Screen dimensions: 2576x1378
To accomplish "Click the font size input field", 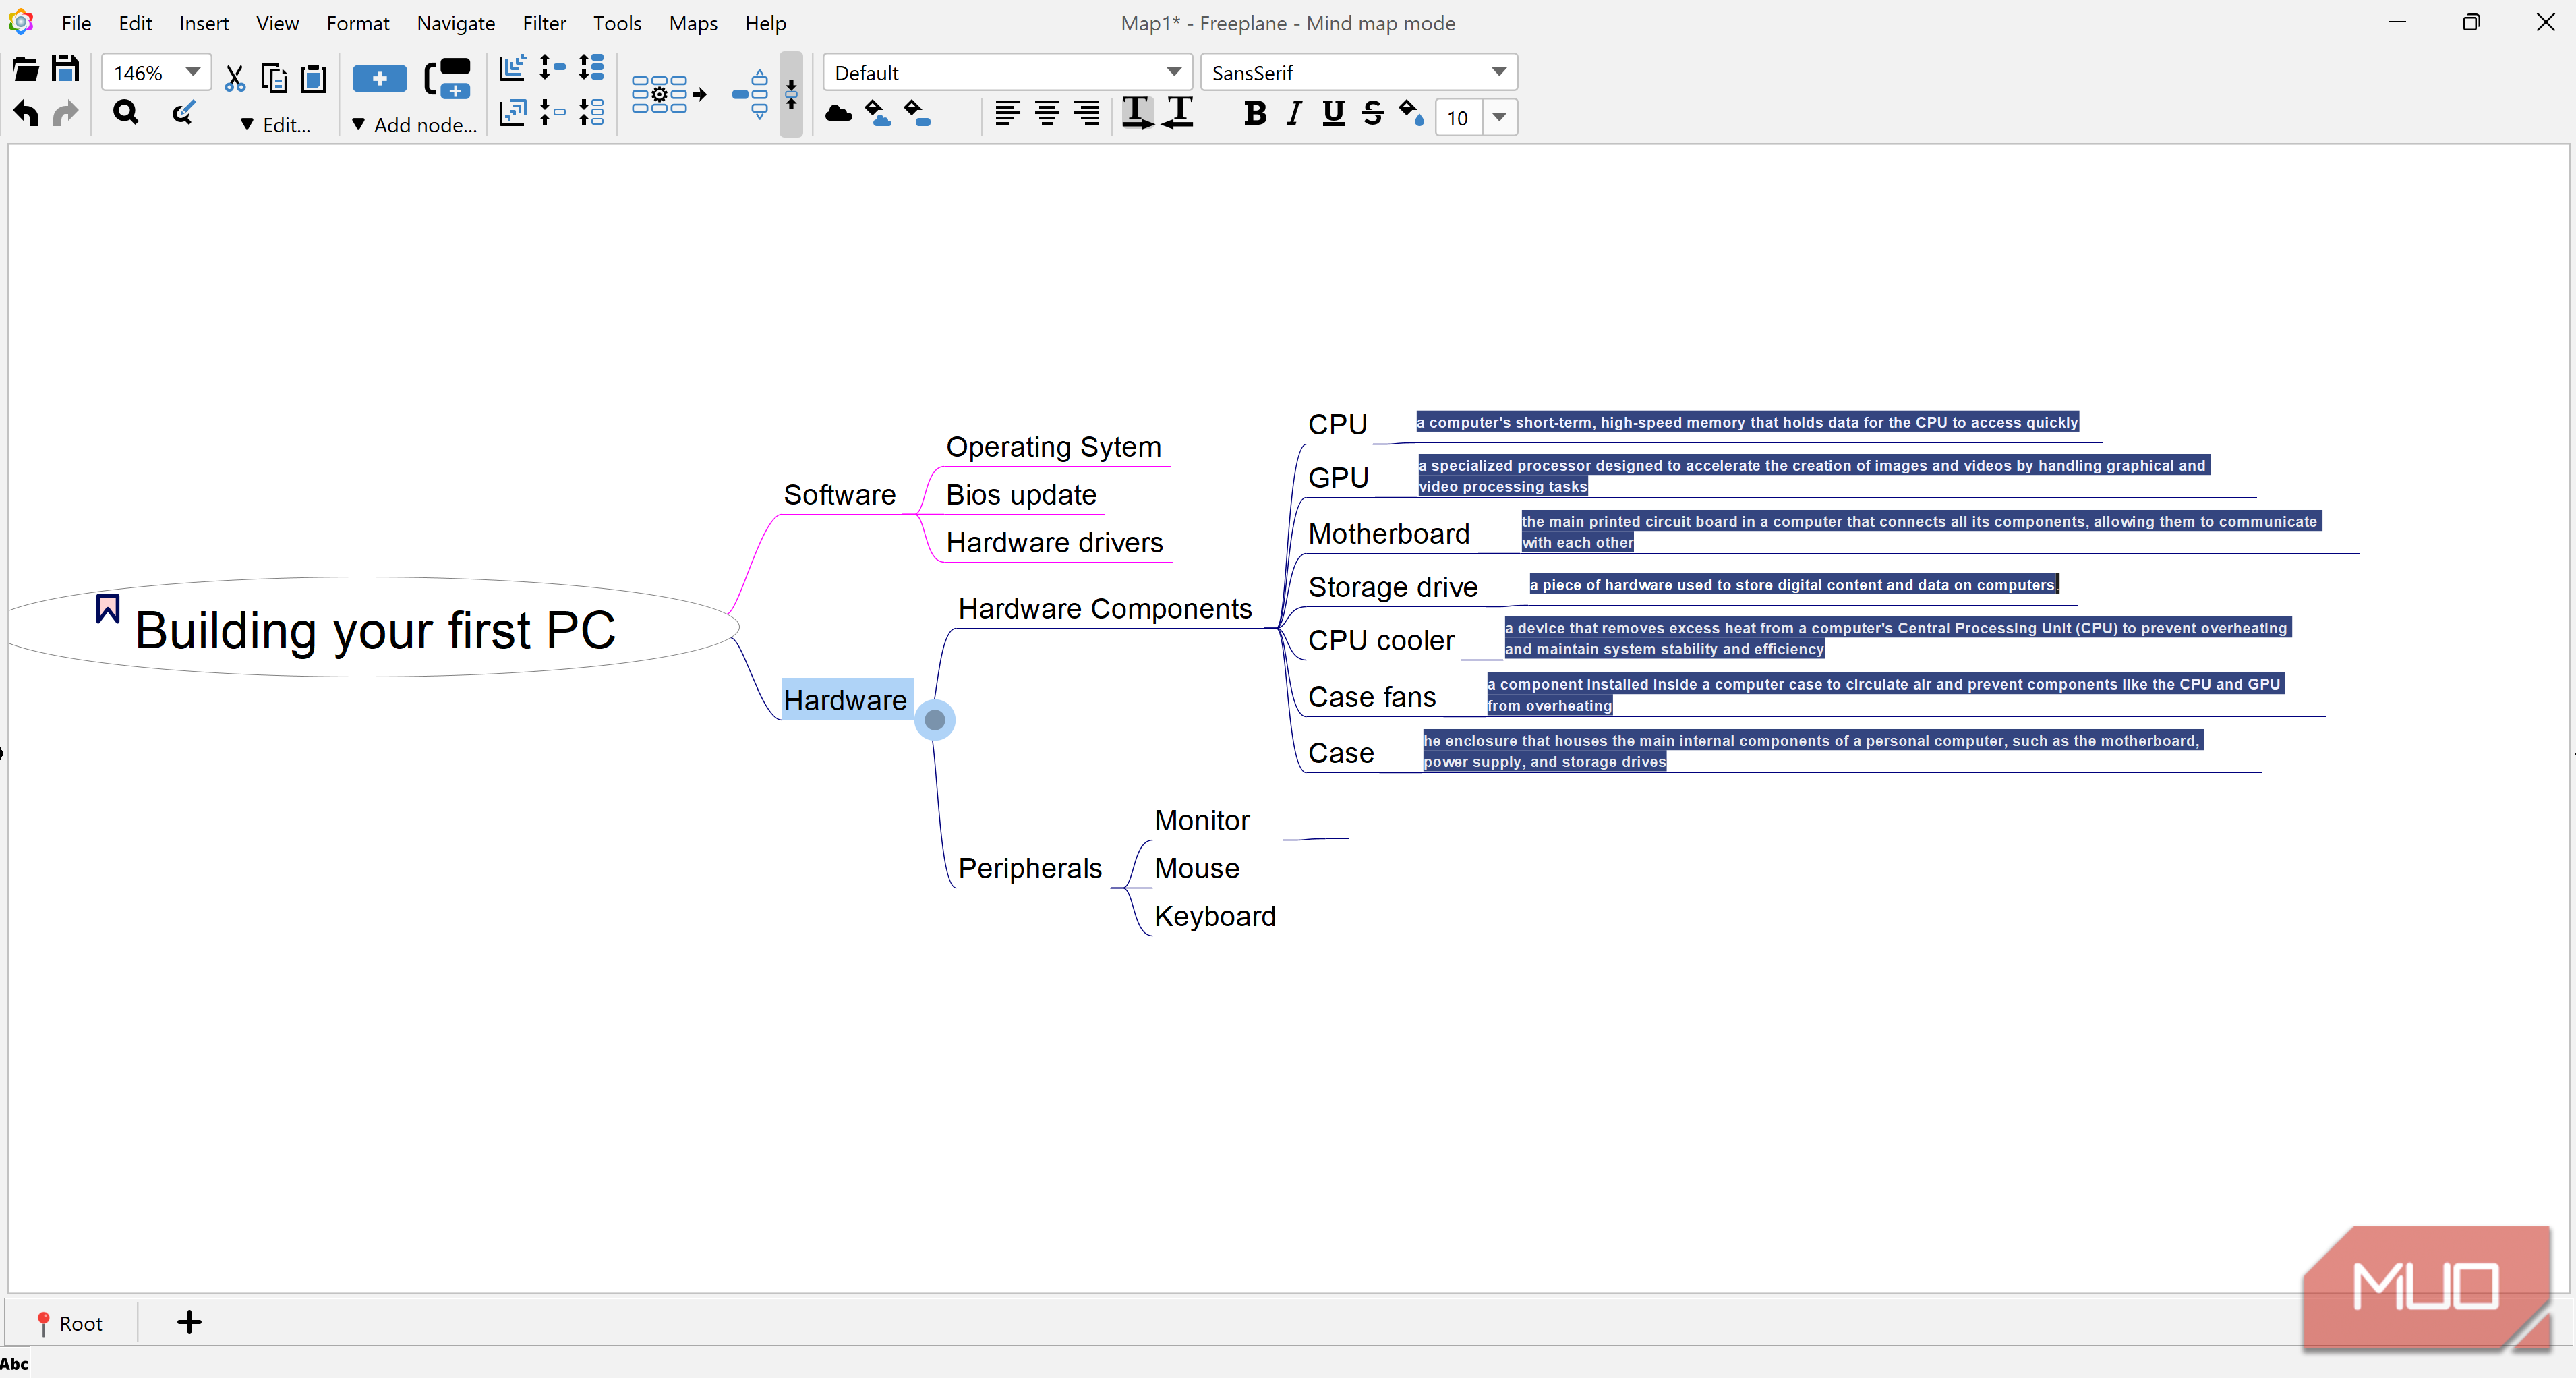I will (x=1459, y=118).
